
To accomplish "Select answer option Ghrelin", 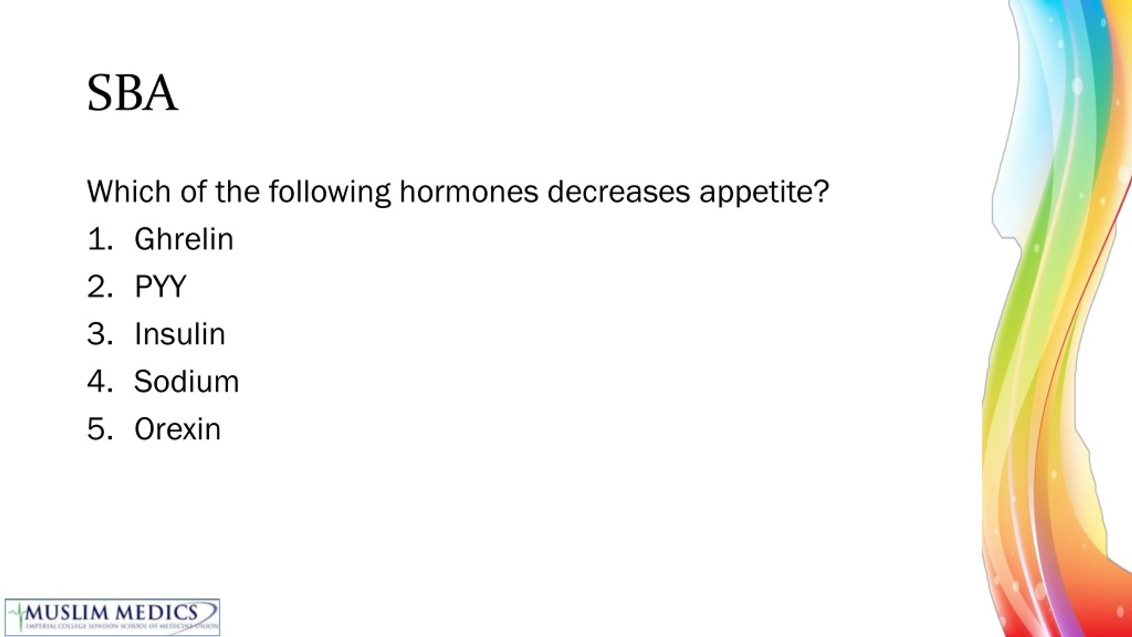I will pos(184,239).
